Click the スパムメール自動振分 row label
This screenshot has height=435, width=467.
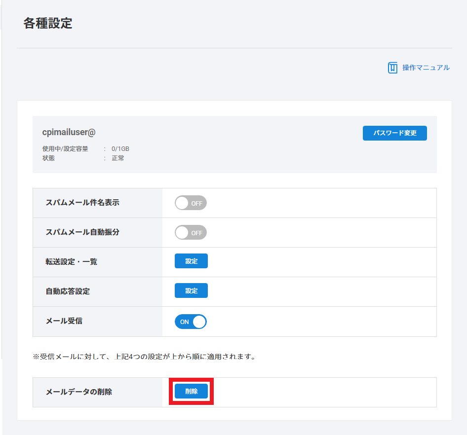click(x=82, y=232)
